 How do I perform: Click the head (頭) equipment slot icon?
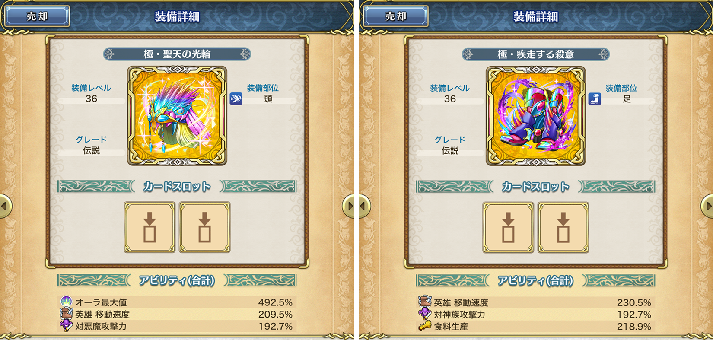click(236, 99)
